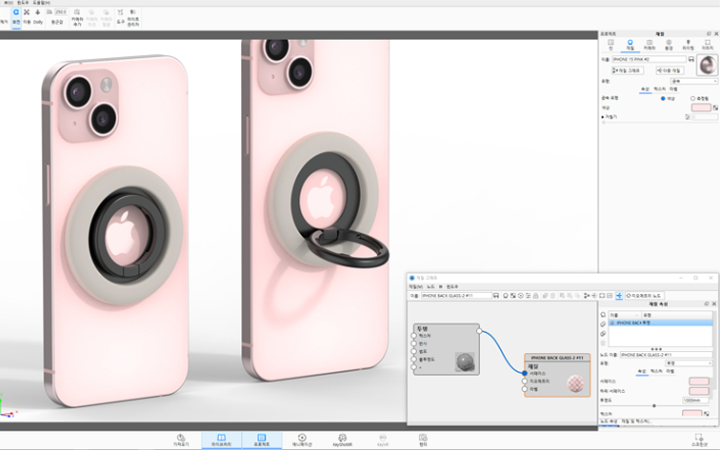720x450 pixels.
Task: Click the material ball preview icon in graph toolbar
Action: point(506,296)
